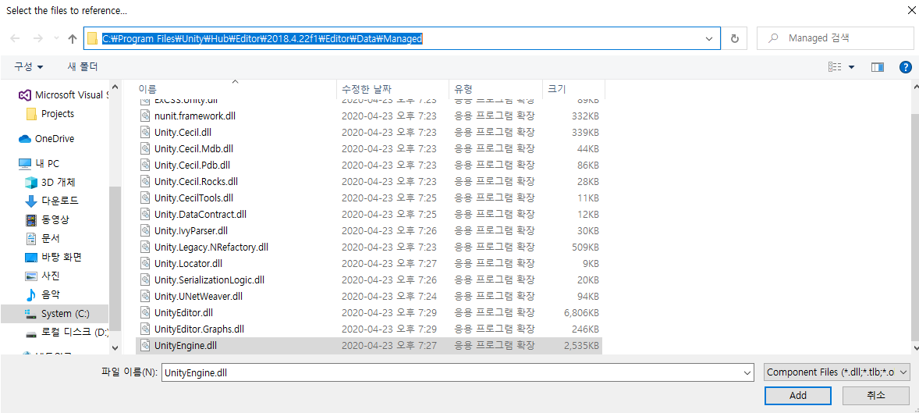The height and width of the screenshot is (413, 919).
Task: Select OneDrive in the navigation pane
Action: (47, 139)
